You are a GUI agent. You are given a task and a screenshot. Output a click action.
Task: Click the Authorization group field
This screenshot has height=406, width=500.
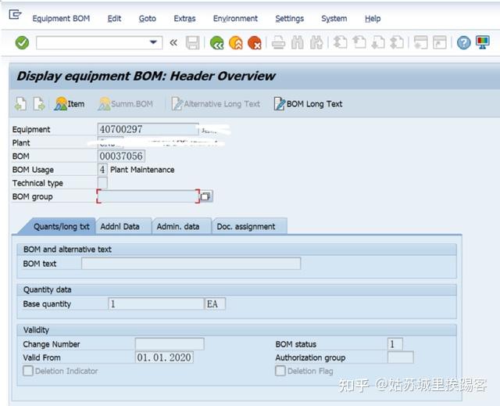[x=401, y=357]
